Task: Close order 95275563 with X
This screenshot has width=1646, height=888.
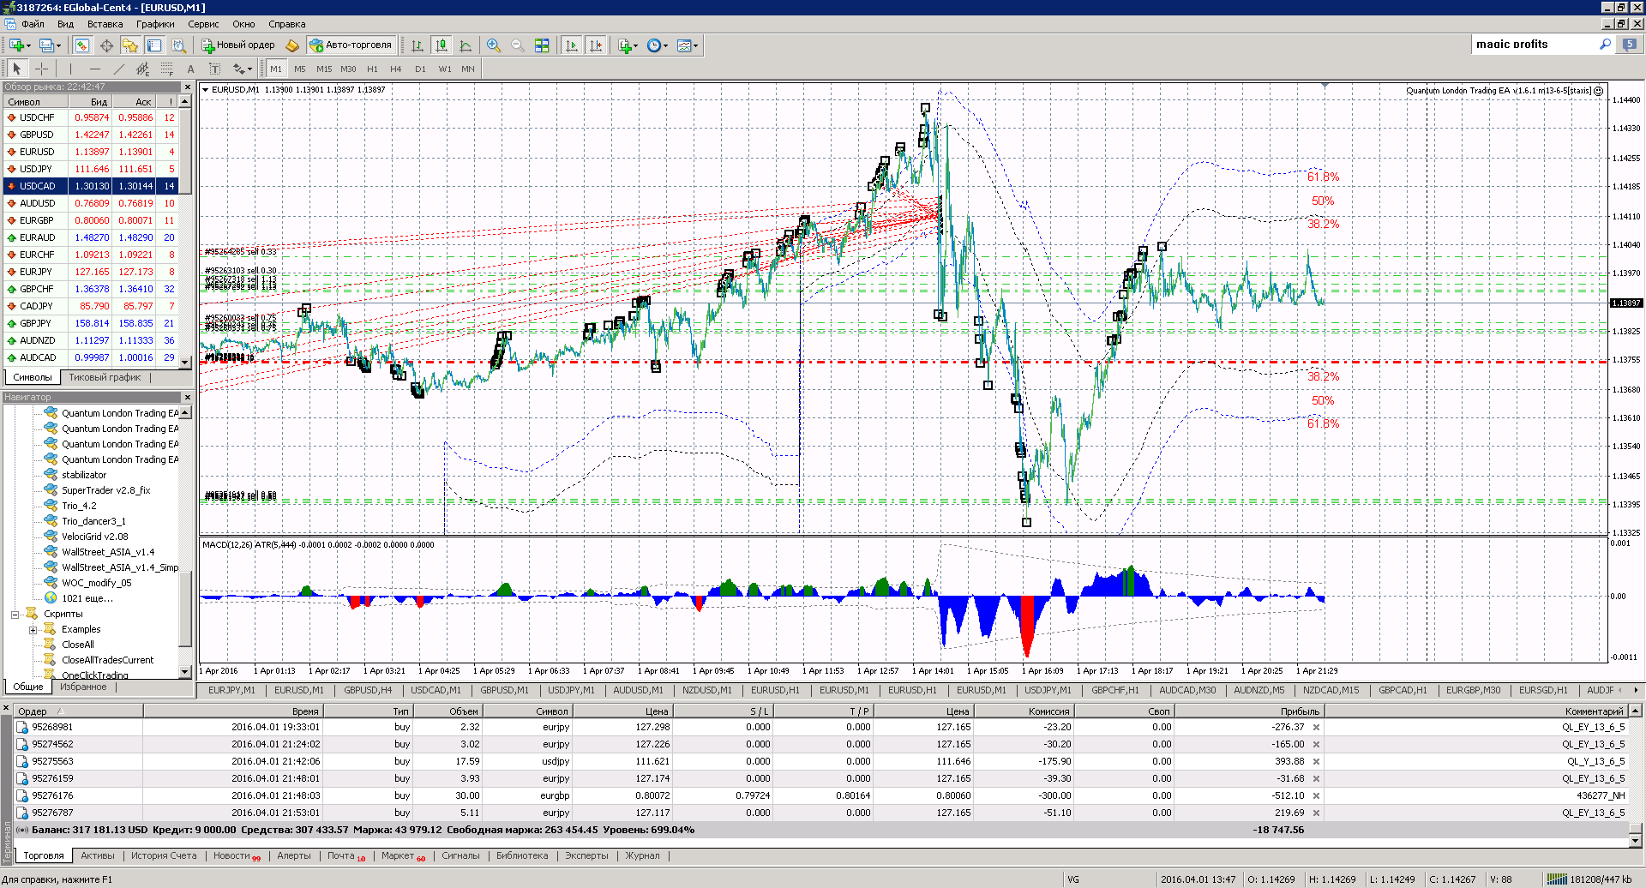Action: point(1316,761)
